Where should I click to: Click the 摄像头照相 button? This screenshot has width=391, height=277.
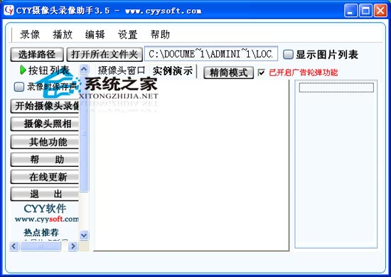click(45, 124)
